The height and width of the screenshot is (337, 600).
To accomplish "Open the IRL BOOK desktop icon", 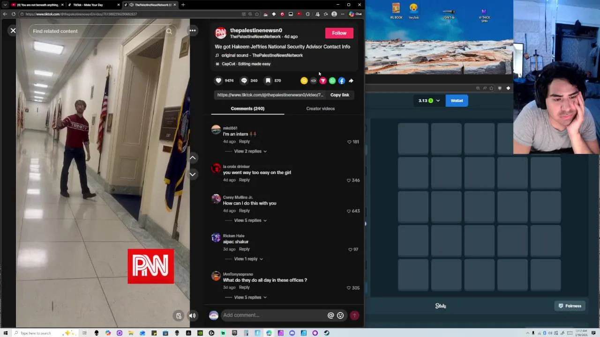I will (x=396, y=11).
